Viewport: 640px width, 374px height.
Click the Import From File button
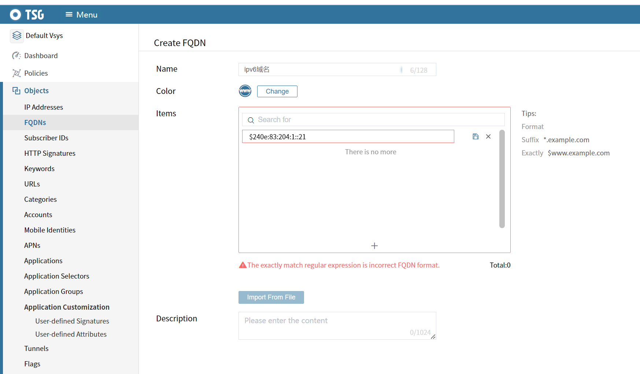(271, 297)
